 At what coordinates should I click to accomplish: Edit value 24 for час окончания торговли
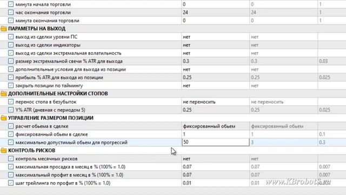215,12
